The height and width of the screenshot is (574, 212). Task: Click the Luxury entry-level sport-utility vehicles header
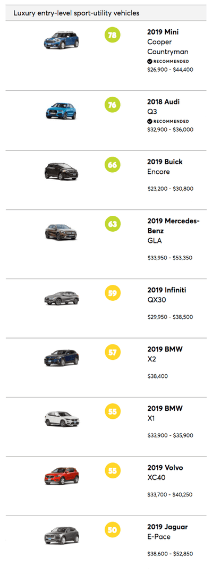pos(77,13)
